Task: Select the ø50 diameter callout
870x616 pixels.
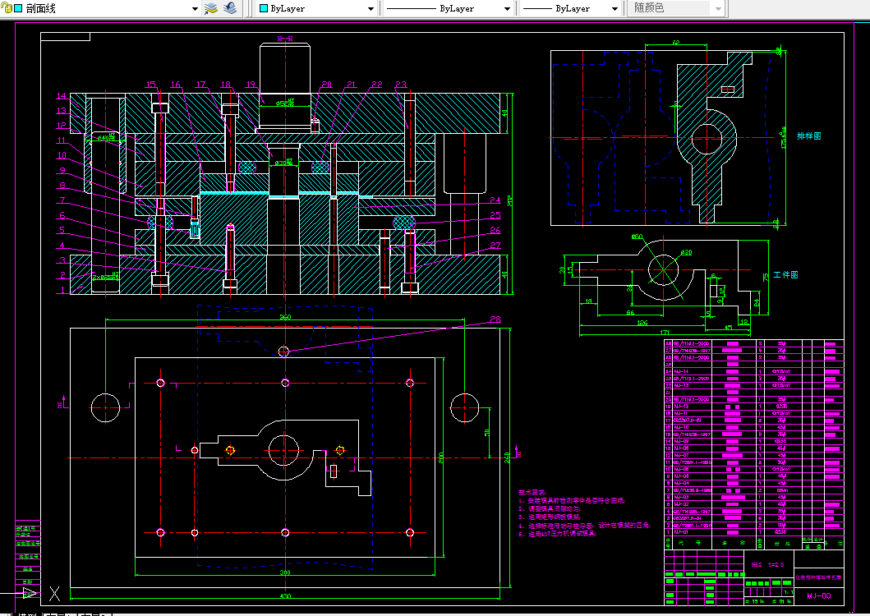Action: coord(637,237)
